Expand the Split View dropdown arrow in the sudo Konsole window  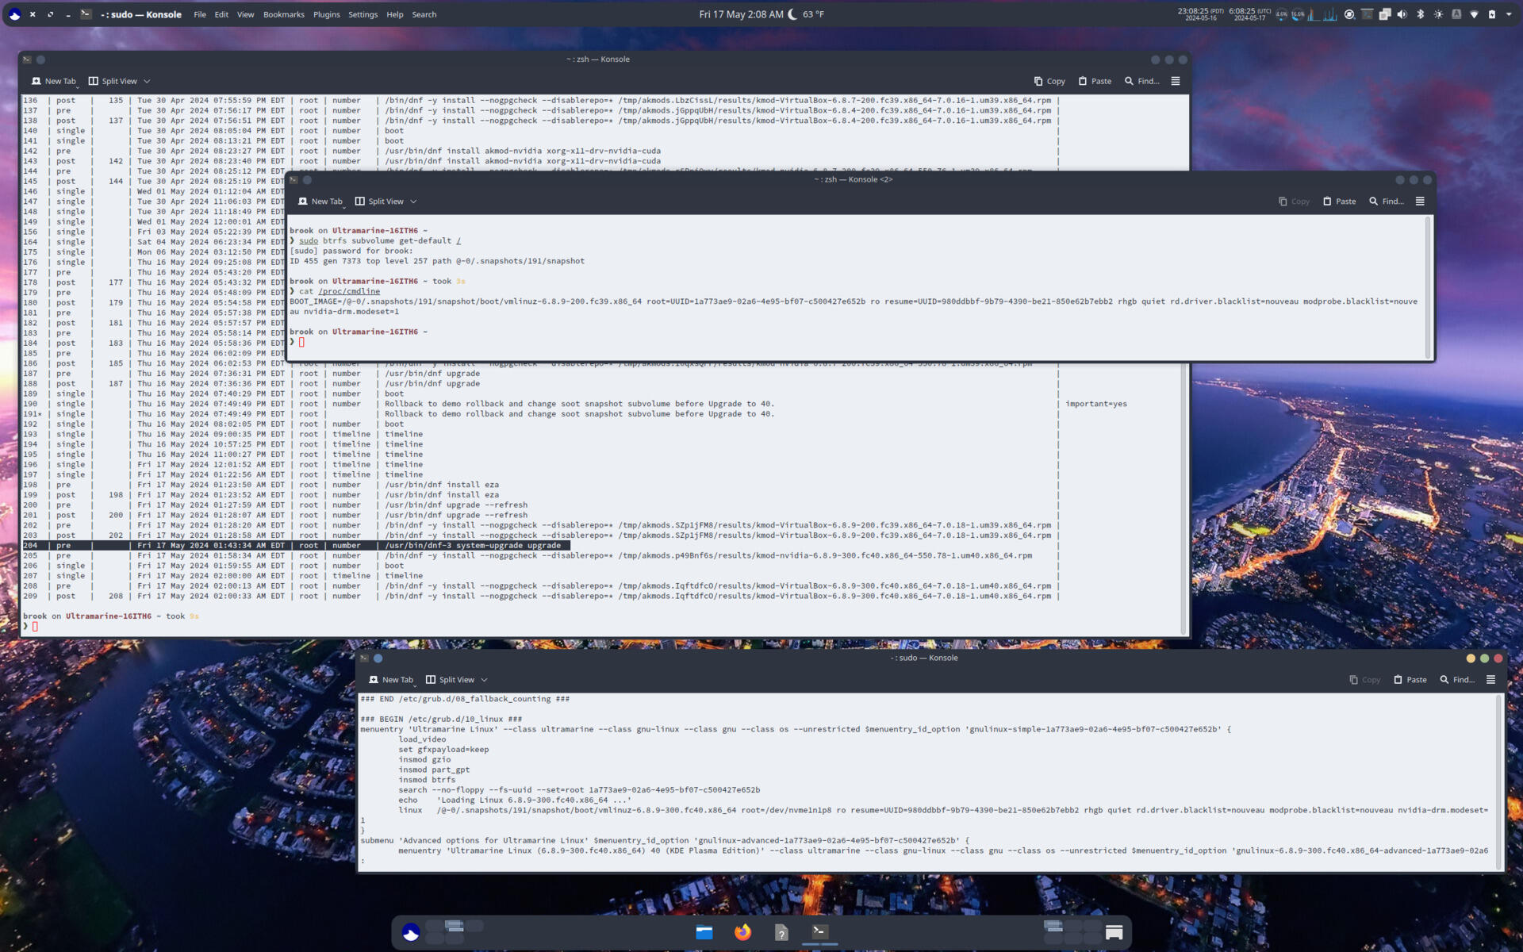[x=484, y=680]
